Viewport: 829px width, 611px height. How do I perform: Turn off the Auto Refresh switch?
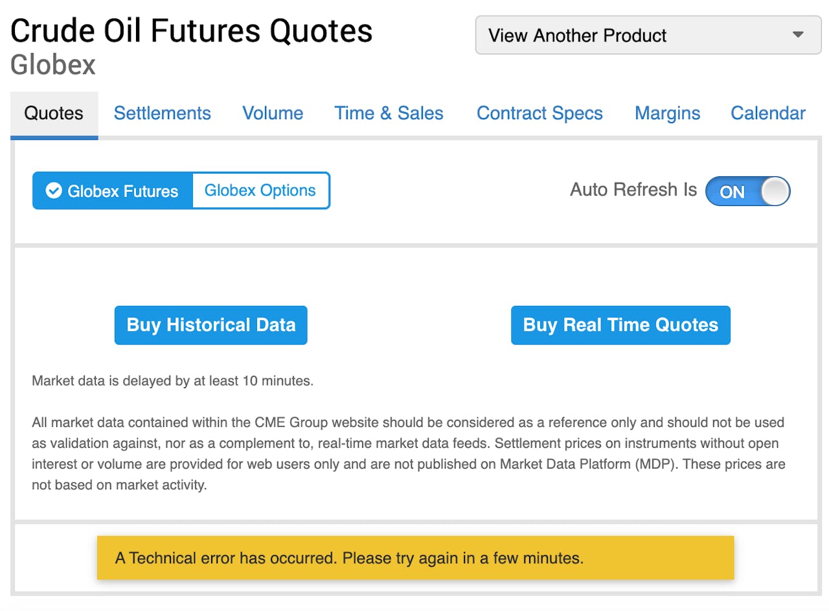pyautogui.click(x=747, y=192)
